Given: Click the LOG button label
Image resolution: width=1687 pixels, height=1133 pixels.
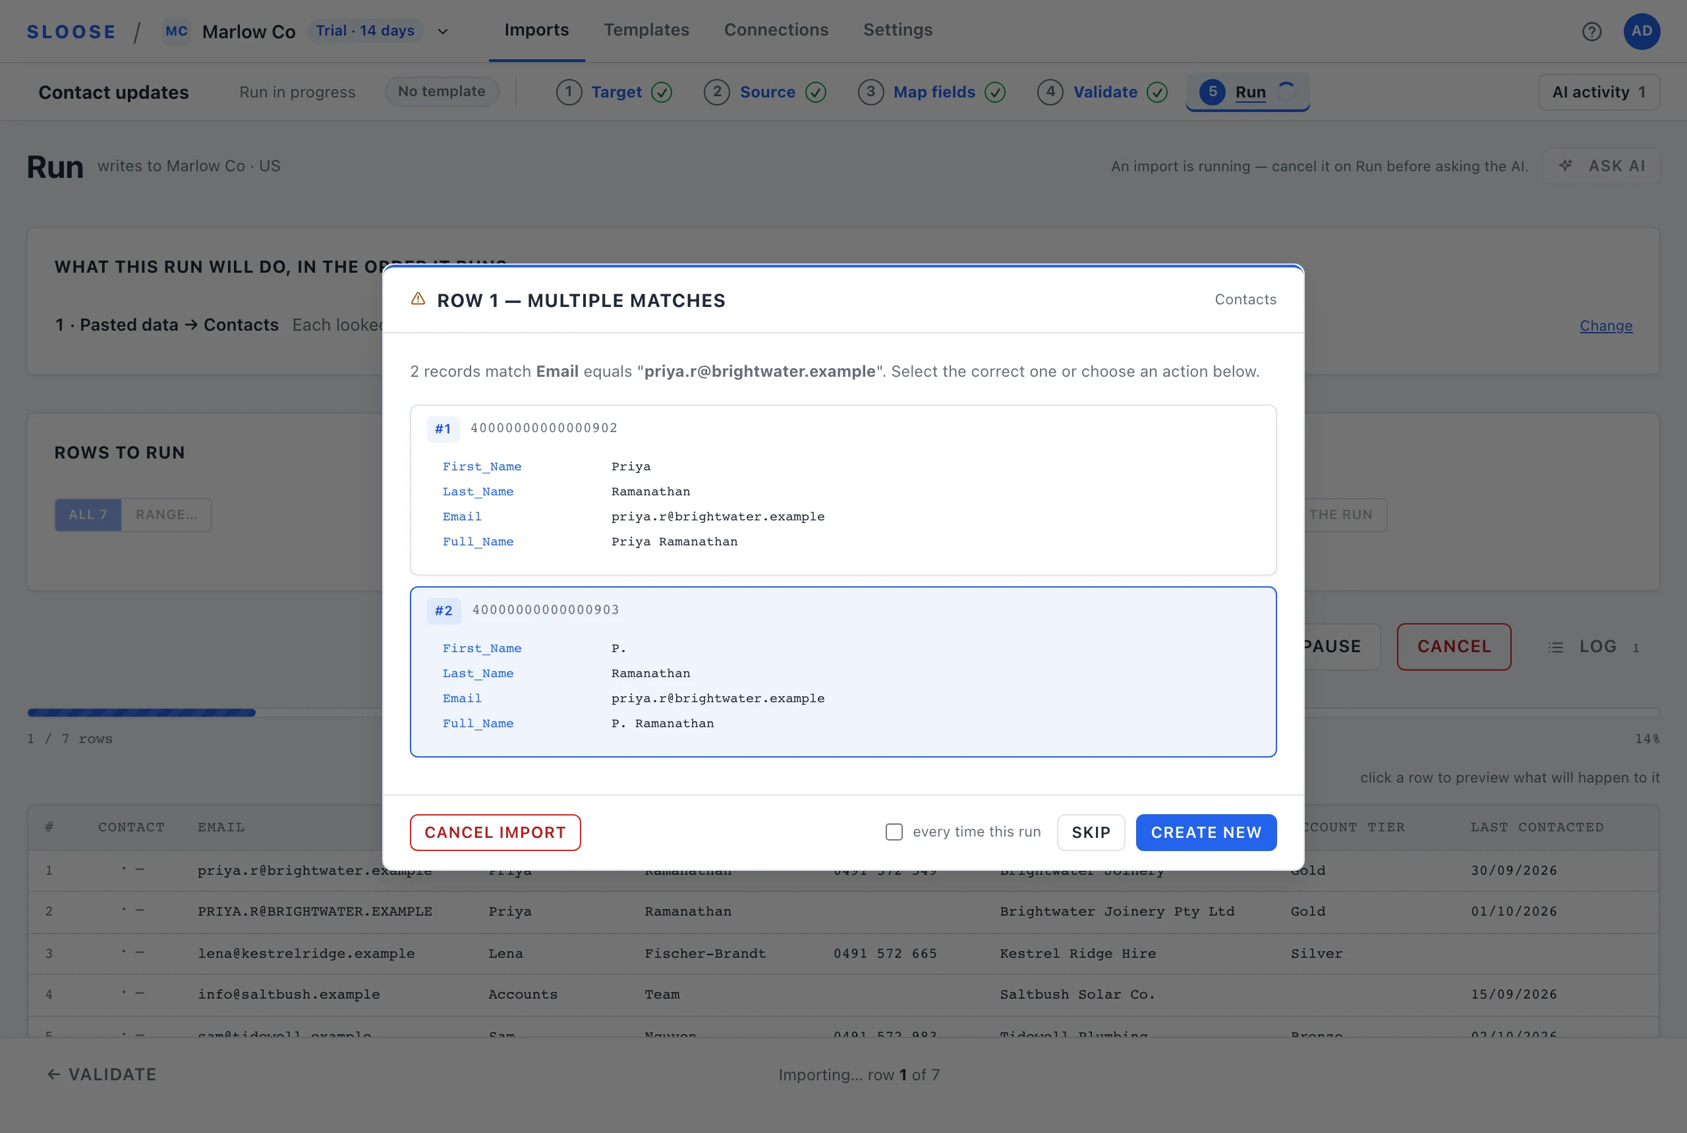Looking at the screenshot, I should (1597, 647).
